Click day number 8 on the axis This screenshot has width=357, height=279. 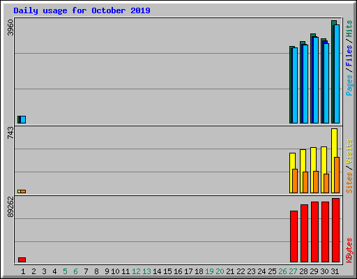click(x=96, y=271)
